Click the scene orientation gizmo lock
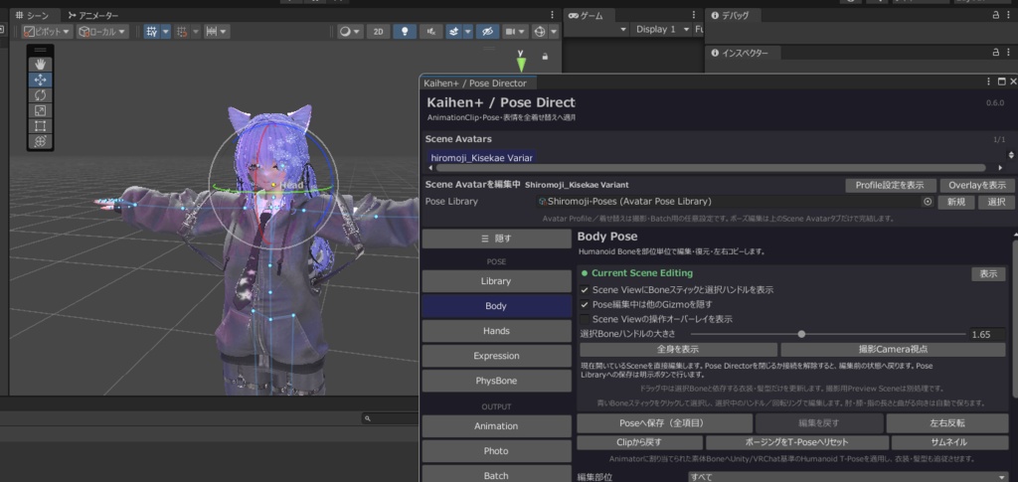 [x=545, y=57]
